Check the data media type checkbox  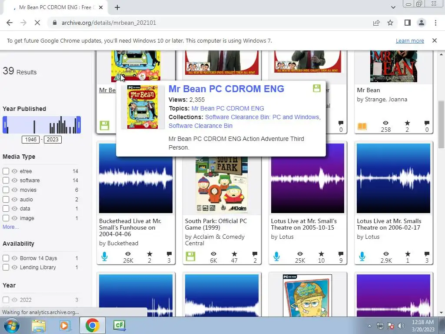(6, 208)
